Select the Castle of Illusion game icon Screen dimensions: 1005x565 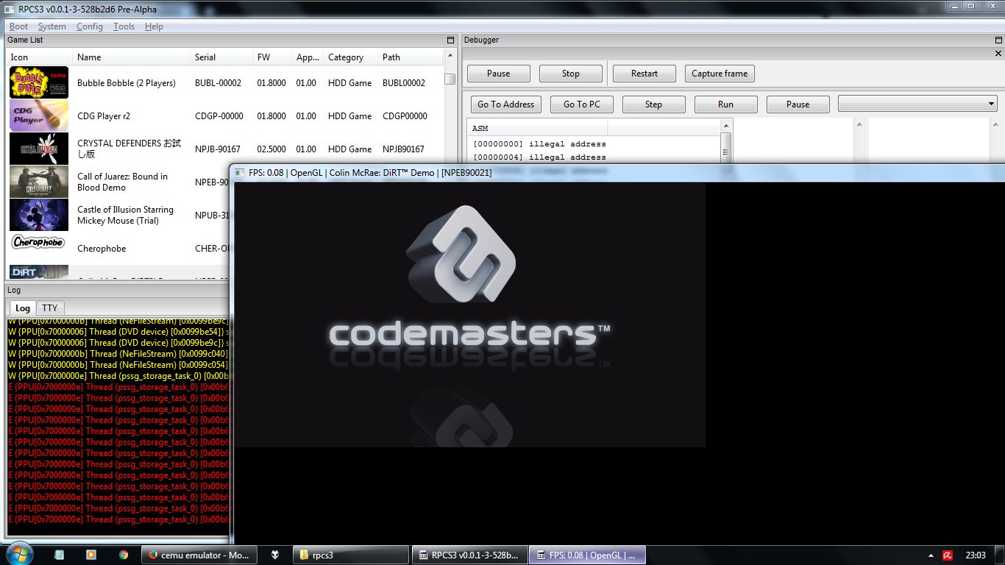(x=39, y=215)
